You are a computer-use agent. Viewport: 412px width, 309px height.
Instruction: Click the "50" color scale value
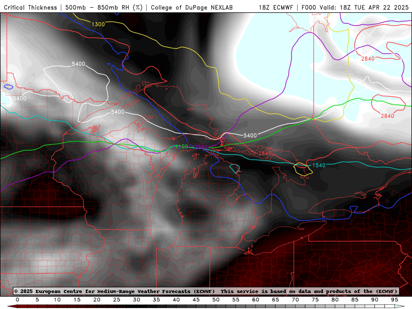[216, 300]
